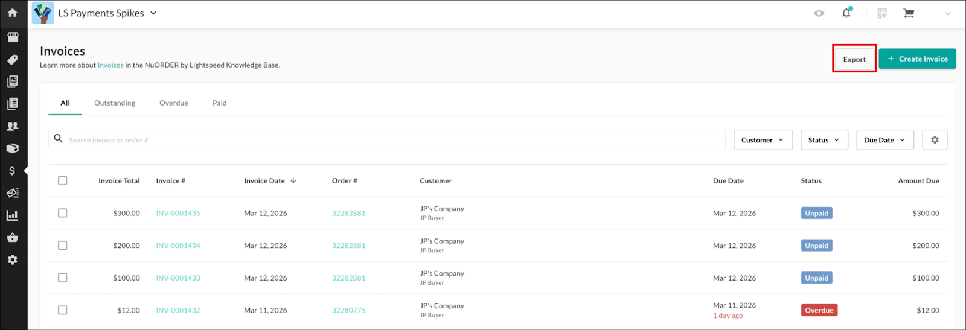
Task: Open the bar chart reports sidebar icon
Action: (13, 215)
